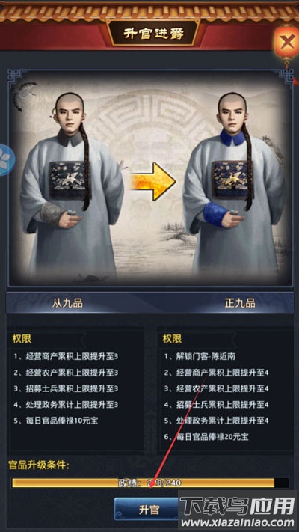Select 每日官品俸禄20元宝 entry

click(x=206, y=437)
